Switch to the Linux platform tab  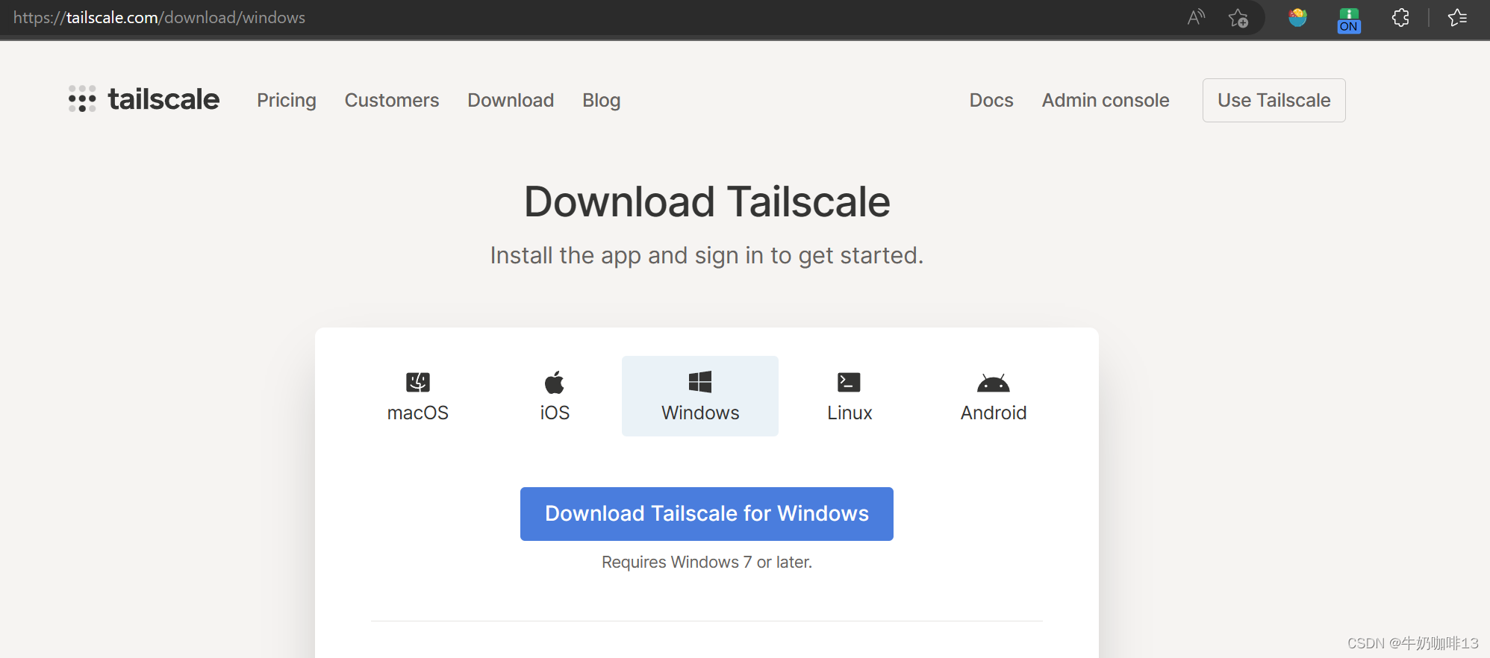coord(850,396)
